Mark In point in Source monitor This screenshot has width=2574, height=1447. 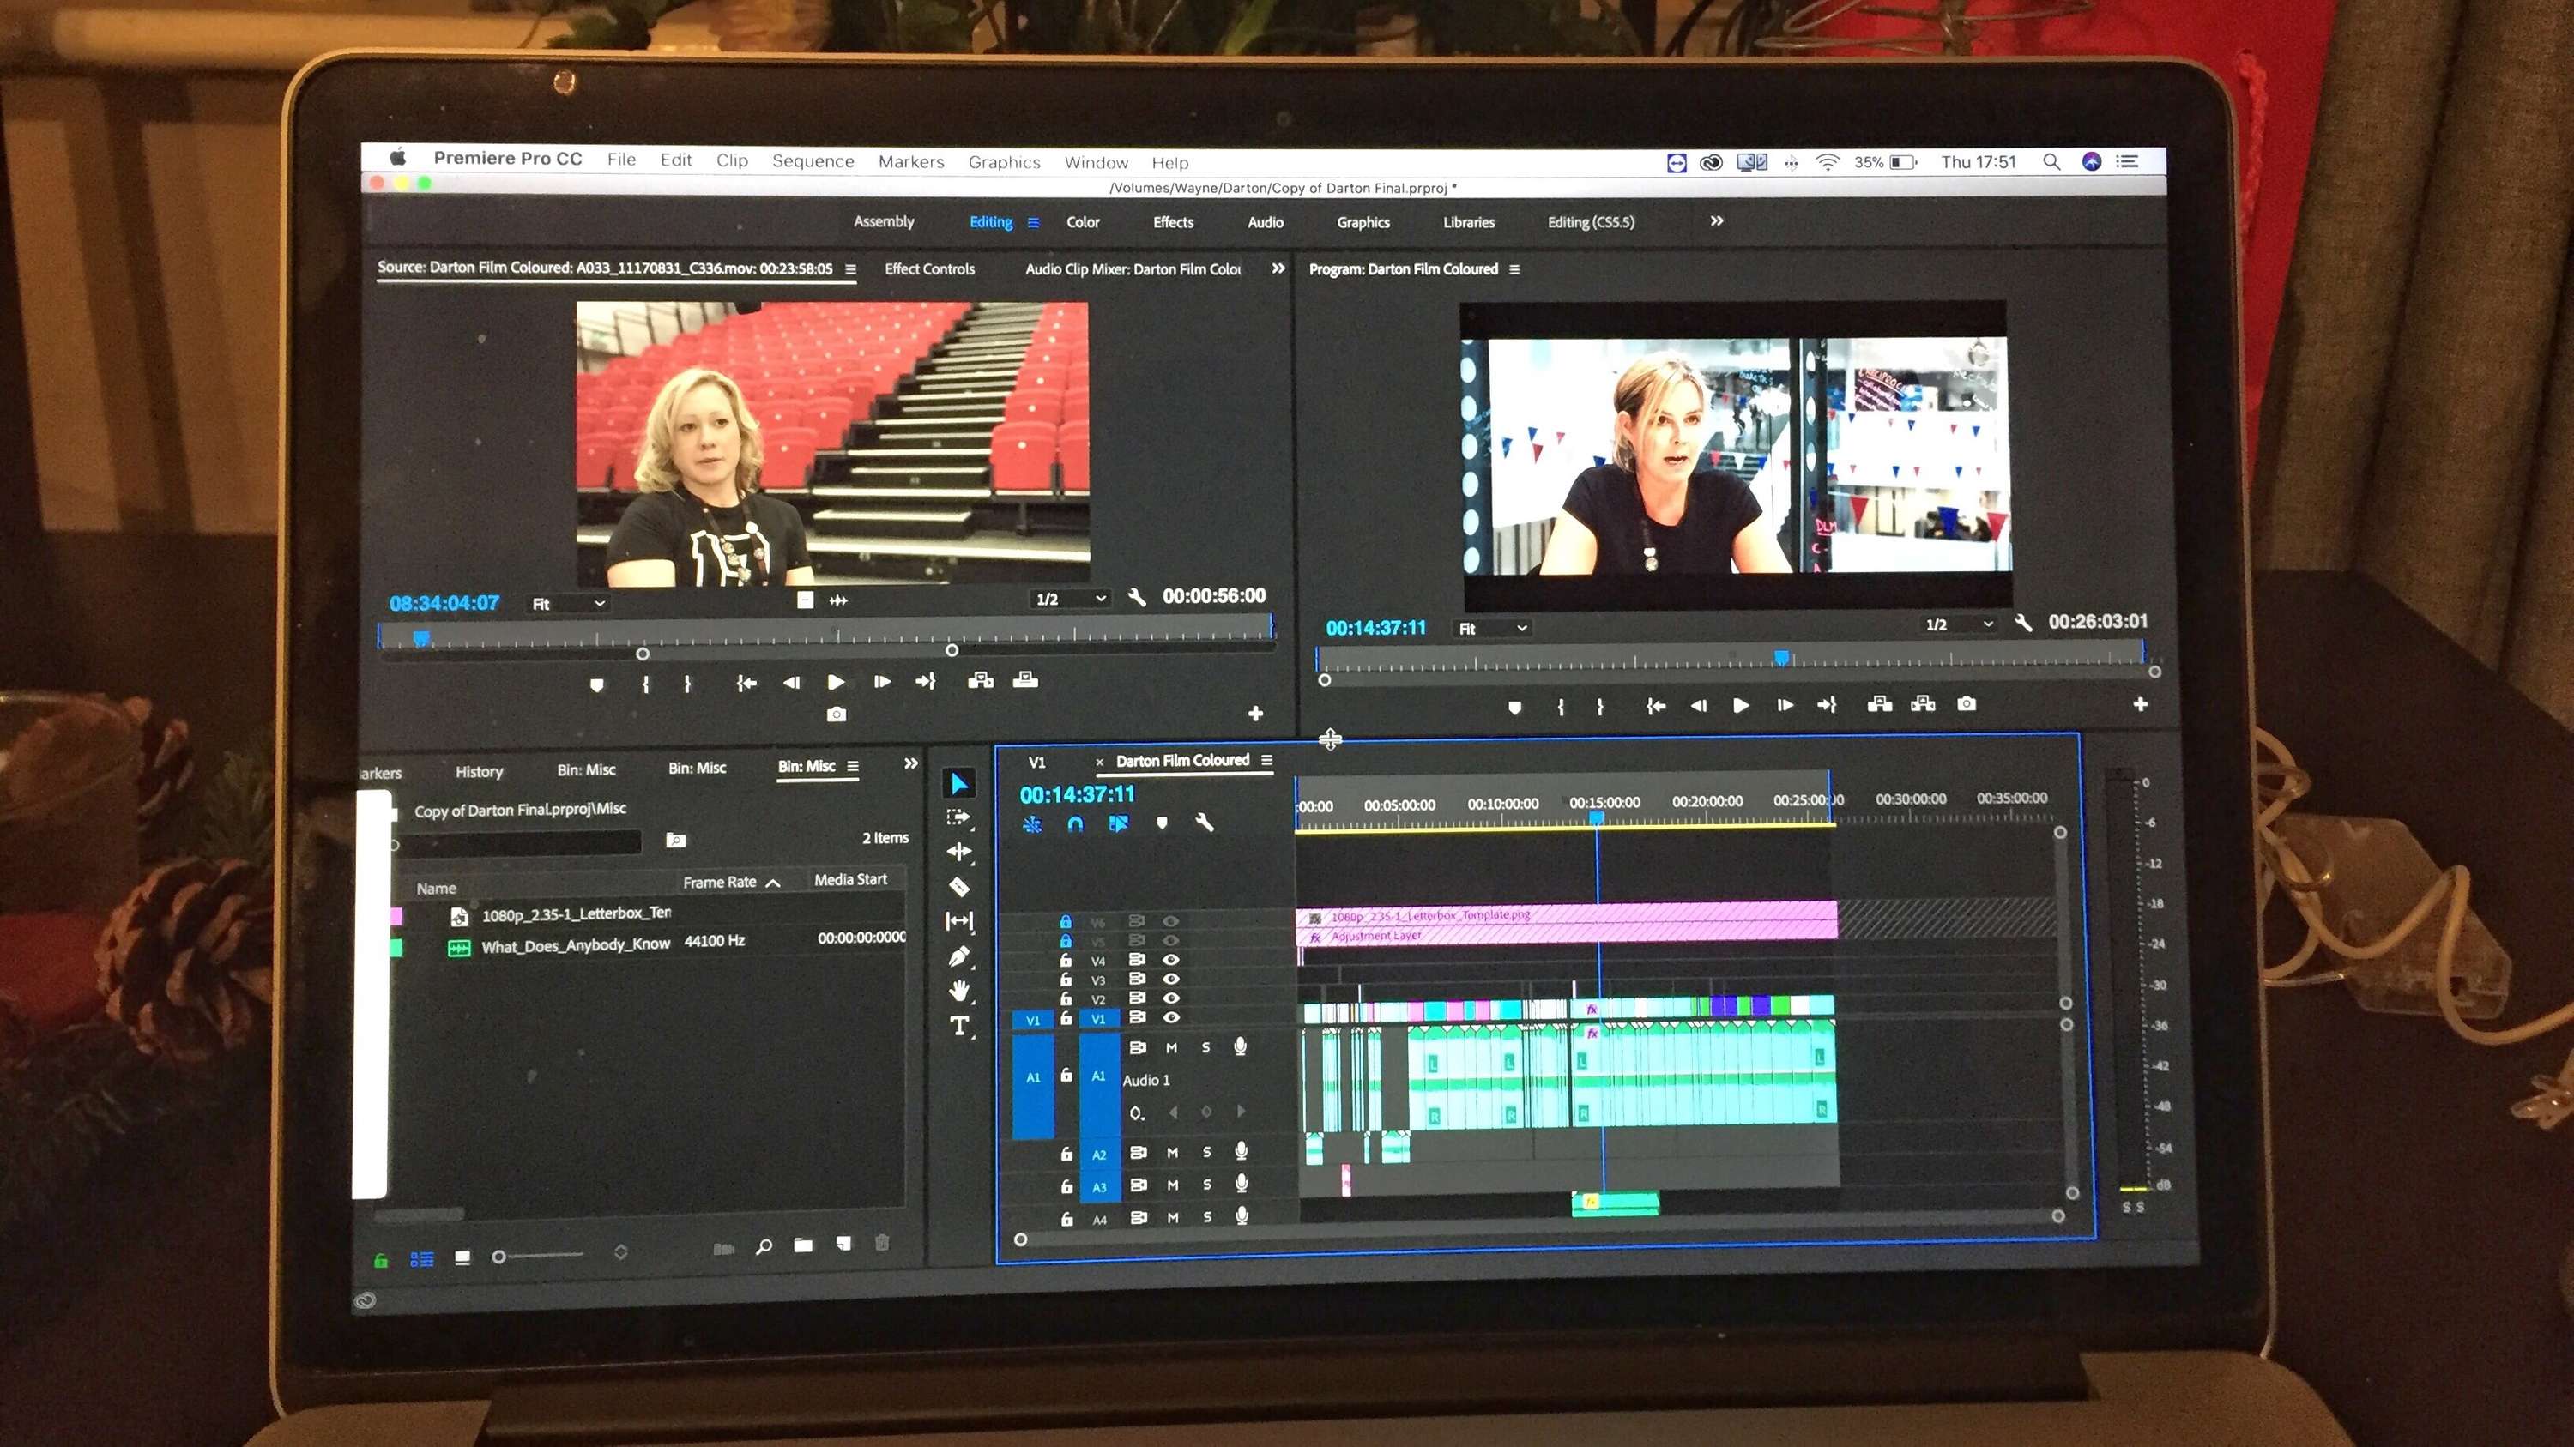[x=645, y=684]
